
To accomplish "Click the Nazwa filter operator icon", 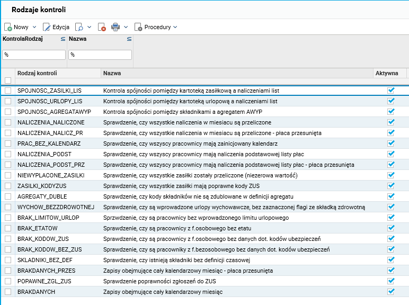I will [x=129, y=39].
